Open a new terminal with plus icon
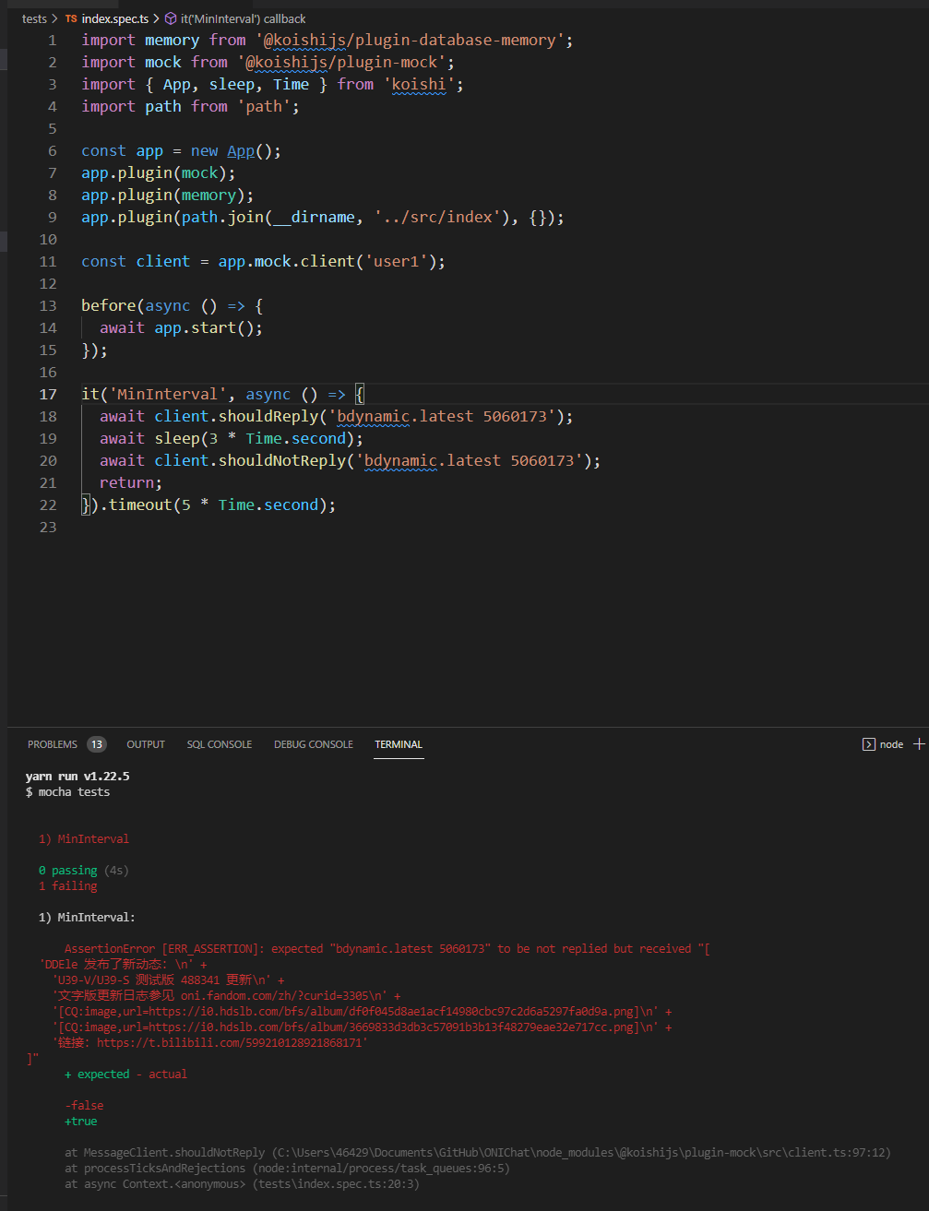 (x=919, y=744)
